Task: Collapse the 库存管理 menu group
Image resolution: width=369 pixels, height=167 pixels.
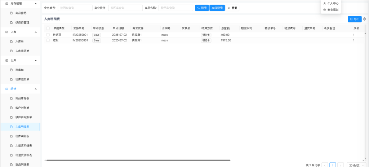Action: 36,4
